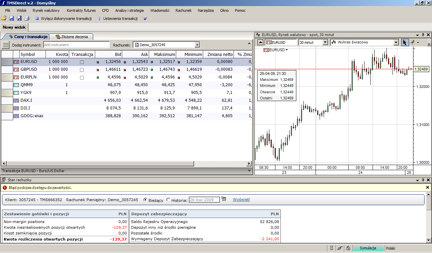Pin the Stan rachunku panel
The image size is (432, 253).
click(x=423, y=180)
